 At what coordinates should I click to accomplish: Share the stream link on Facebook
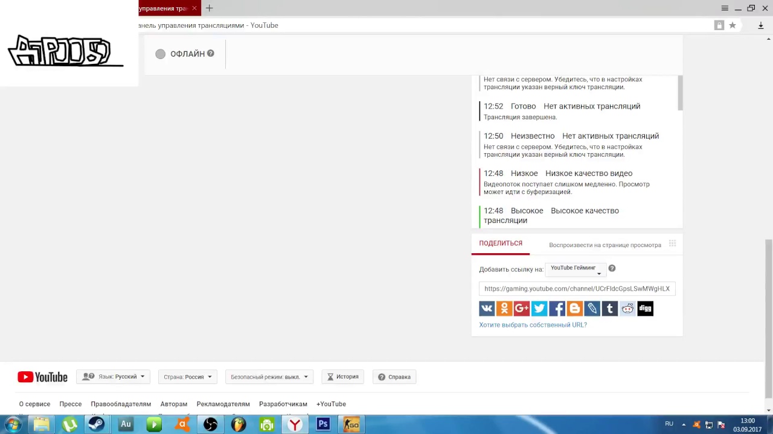click(x=557, y=309)
